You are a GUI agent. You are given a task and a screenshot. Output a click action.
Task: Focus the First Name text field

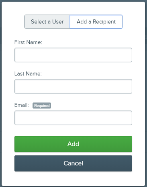point(73,55)
